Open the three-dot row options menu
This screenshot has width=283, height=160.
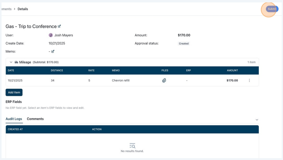(x=249, y=80)
